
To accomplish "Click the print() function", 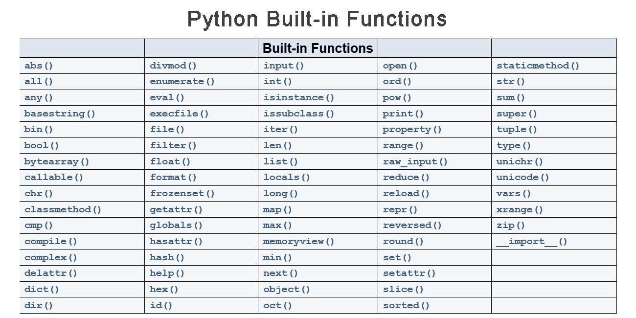I will point(403,114).
